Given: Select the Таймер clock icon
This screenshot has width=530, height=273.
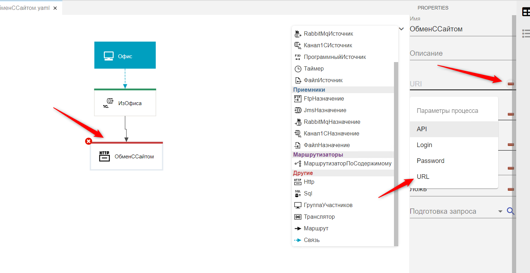Looking at the screenshot, I should pyautogui.click(x=298, y=69).
